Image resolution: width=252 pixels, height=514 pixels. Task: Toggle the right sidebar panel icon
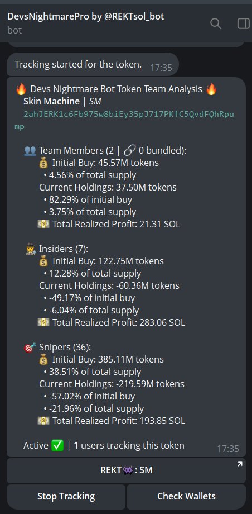(x=243, y=23)
